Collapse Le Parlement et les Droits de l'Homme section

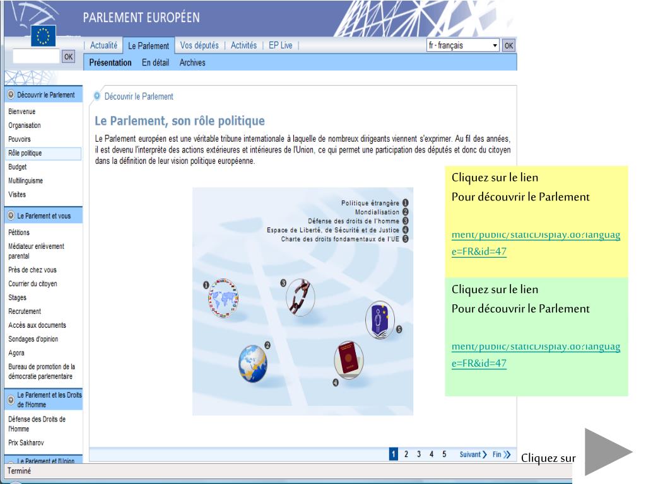(x=11, y=400)
